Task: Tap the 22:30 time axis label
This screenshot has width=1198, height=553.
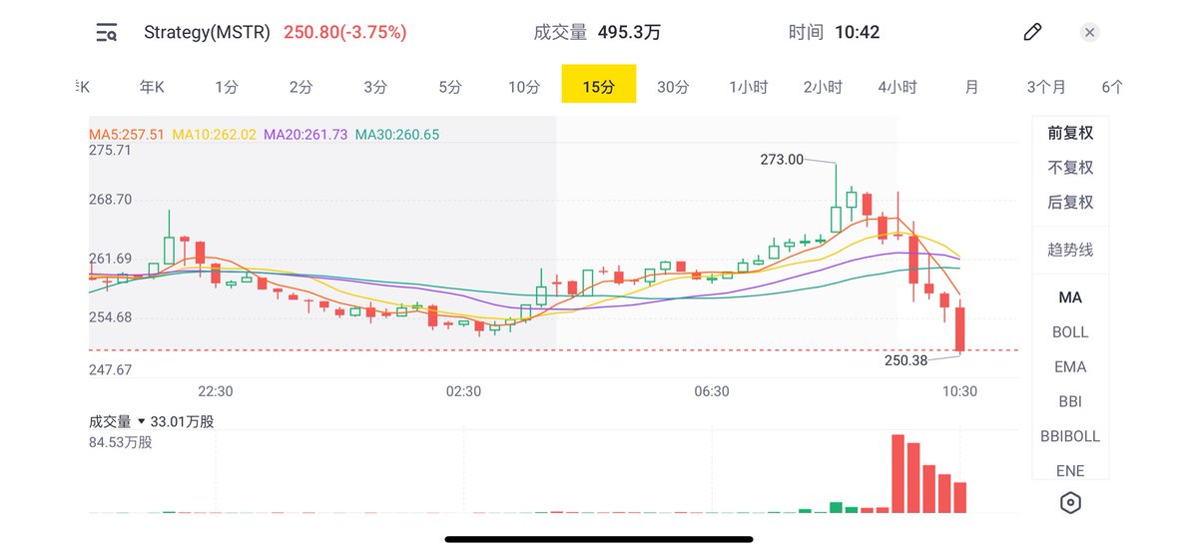Action: [x=216, y=391]
